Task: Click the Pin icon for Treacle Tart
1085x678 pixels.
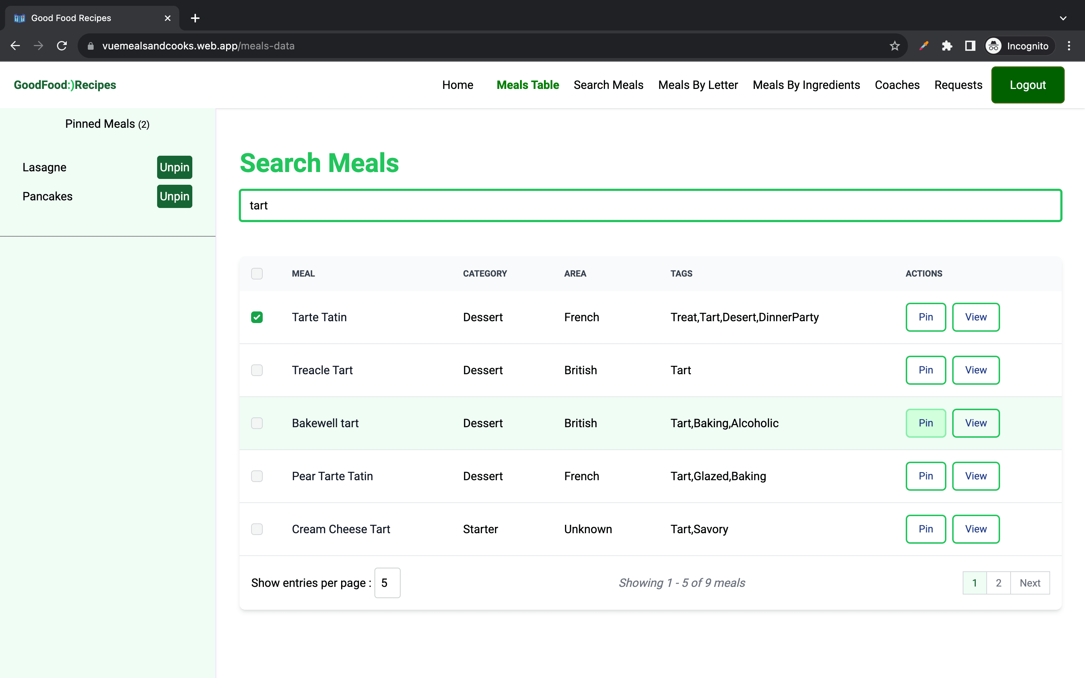Action: 926,369
